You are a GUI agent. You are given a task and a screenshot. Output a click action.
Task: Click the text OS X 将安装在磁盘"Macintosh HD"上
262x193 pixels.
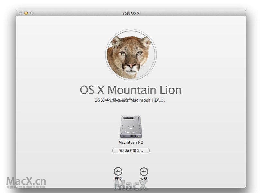coord(130,100)
